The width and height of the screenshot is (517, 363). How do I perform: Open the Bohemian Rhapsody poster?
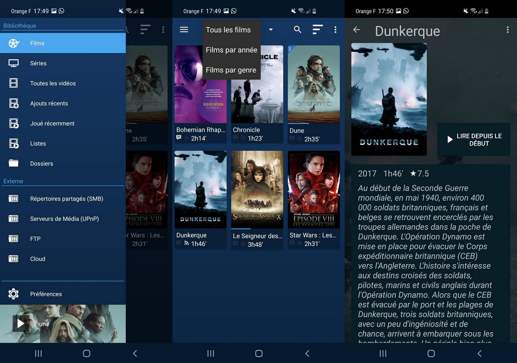pyautogui.click(x=200, y=84)
